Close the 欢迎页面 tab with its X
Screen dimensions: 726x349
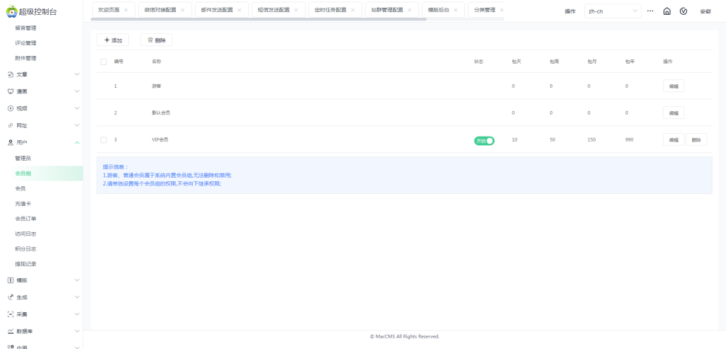[x=126, y=10]
